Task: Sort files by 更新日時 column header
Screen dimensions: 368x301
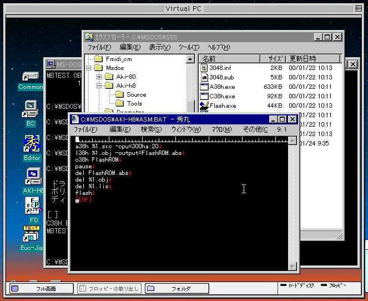Action: [x=313, y=58]
